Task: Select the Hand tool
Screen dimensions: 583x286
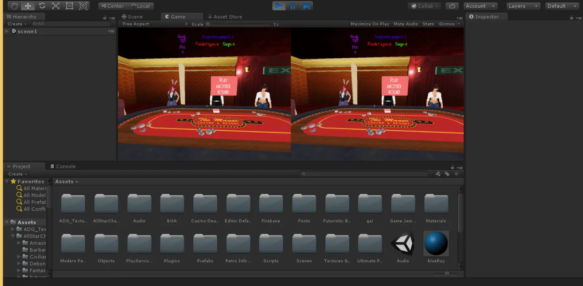Action: [x=14, y=6]
